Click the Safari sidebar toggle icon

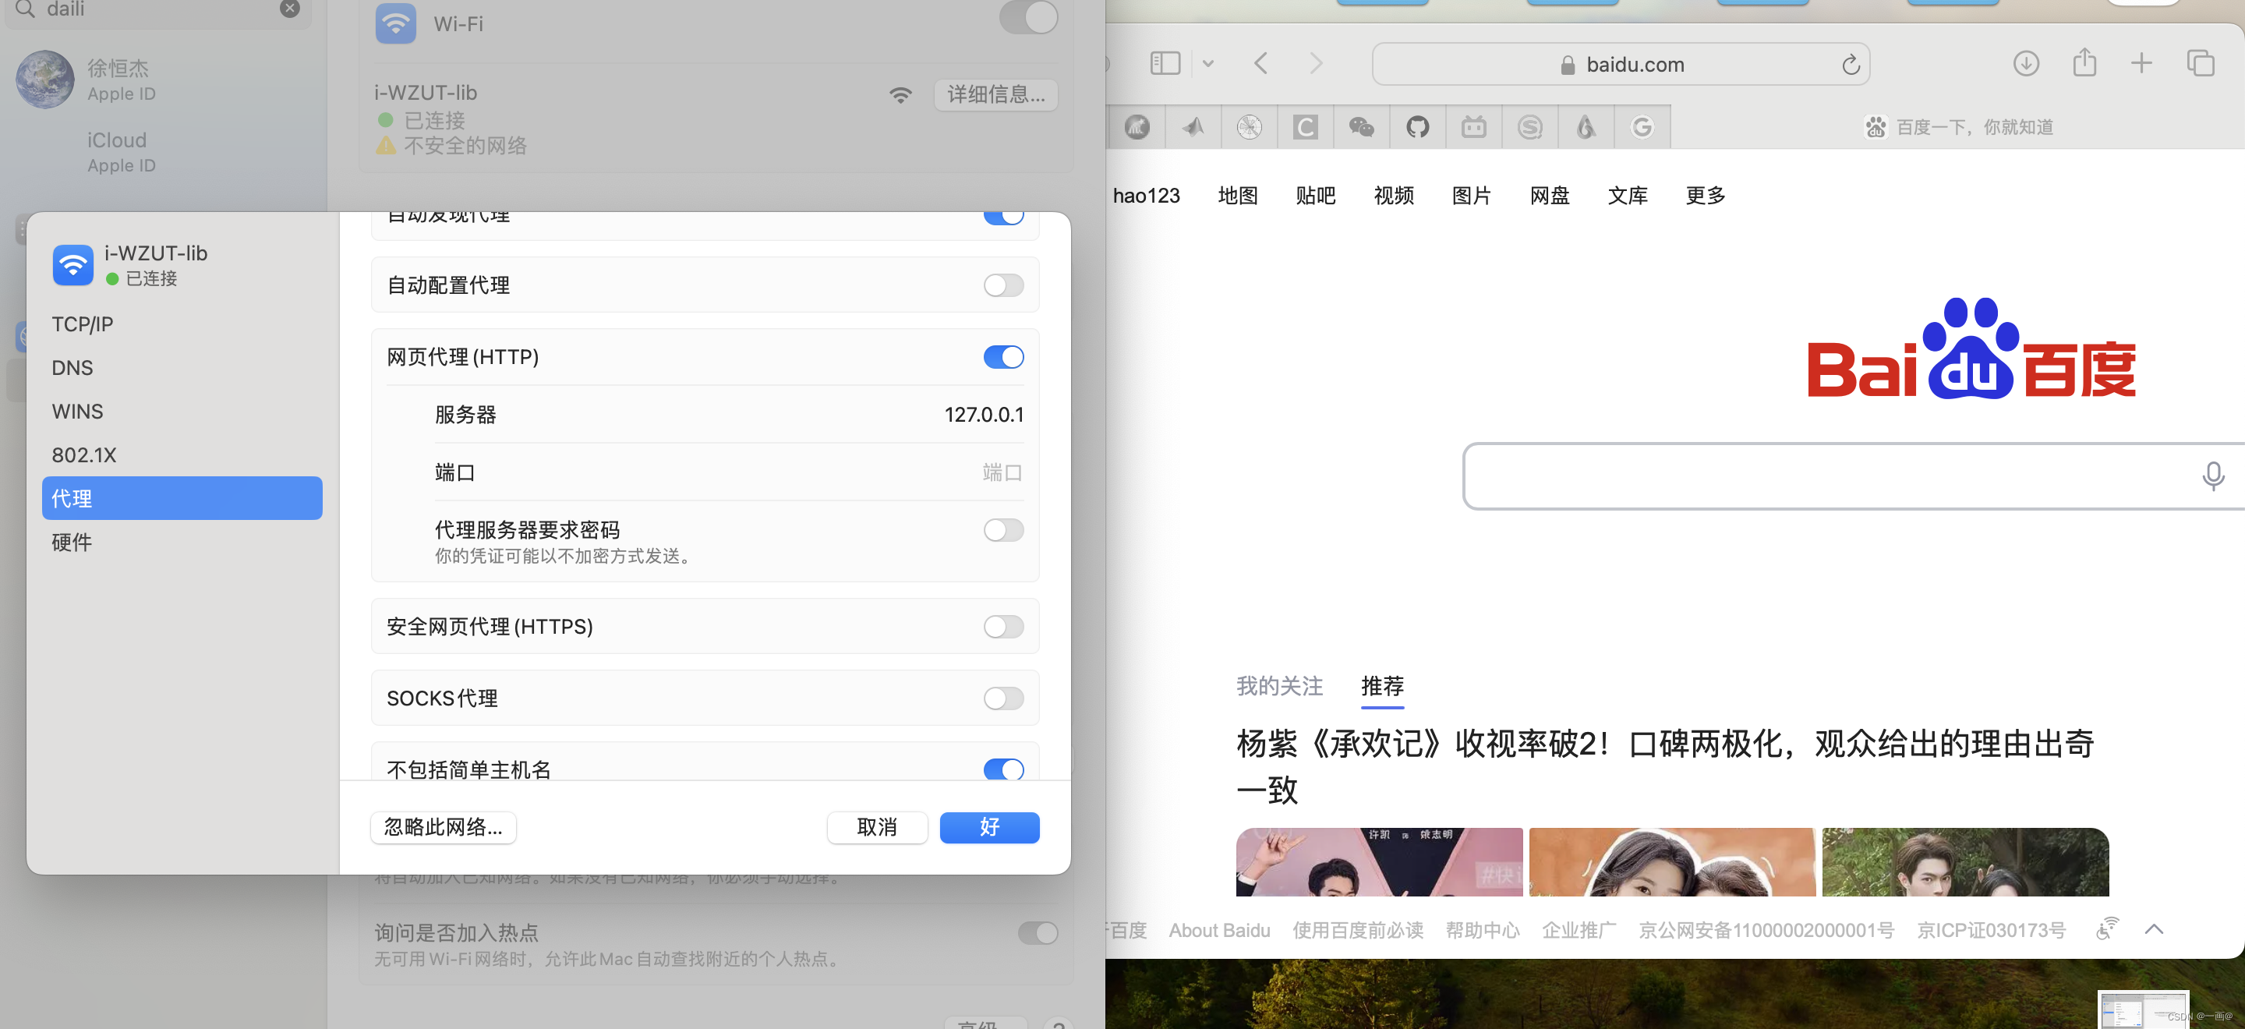(1165, 64)
